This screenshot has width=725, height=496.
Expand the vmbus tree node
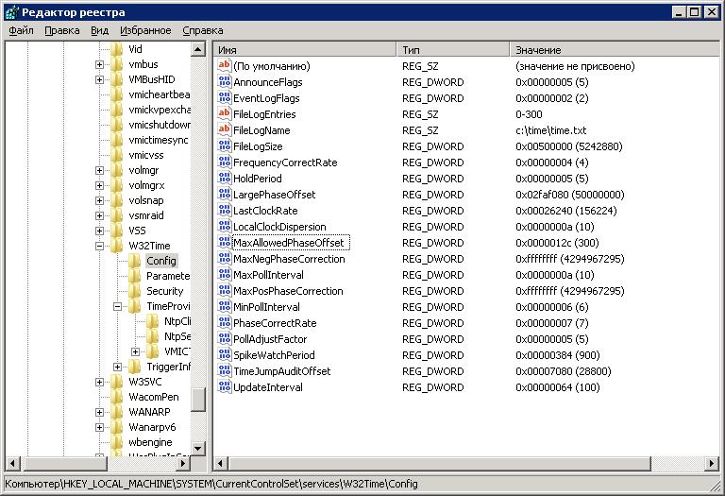tap(99, 64)
